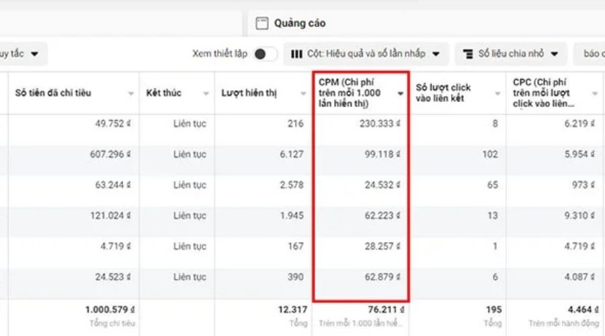Click the total spend 1.000.579 đ

click(110, 310)
